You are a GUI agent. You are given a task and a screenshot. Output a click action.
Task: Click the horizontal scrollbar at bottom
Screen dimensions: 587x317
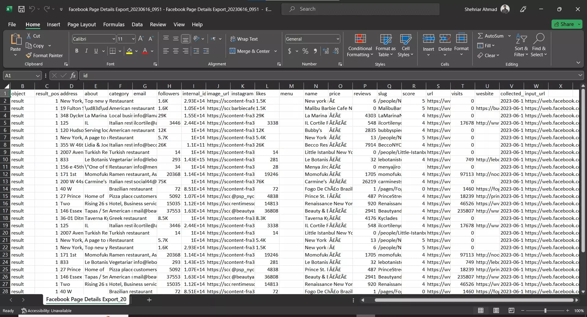point(474,300)
